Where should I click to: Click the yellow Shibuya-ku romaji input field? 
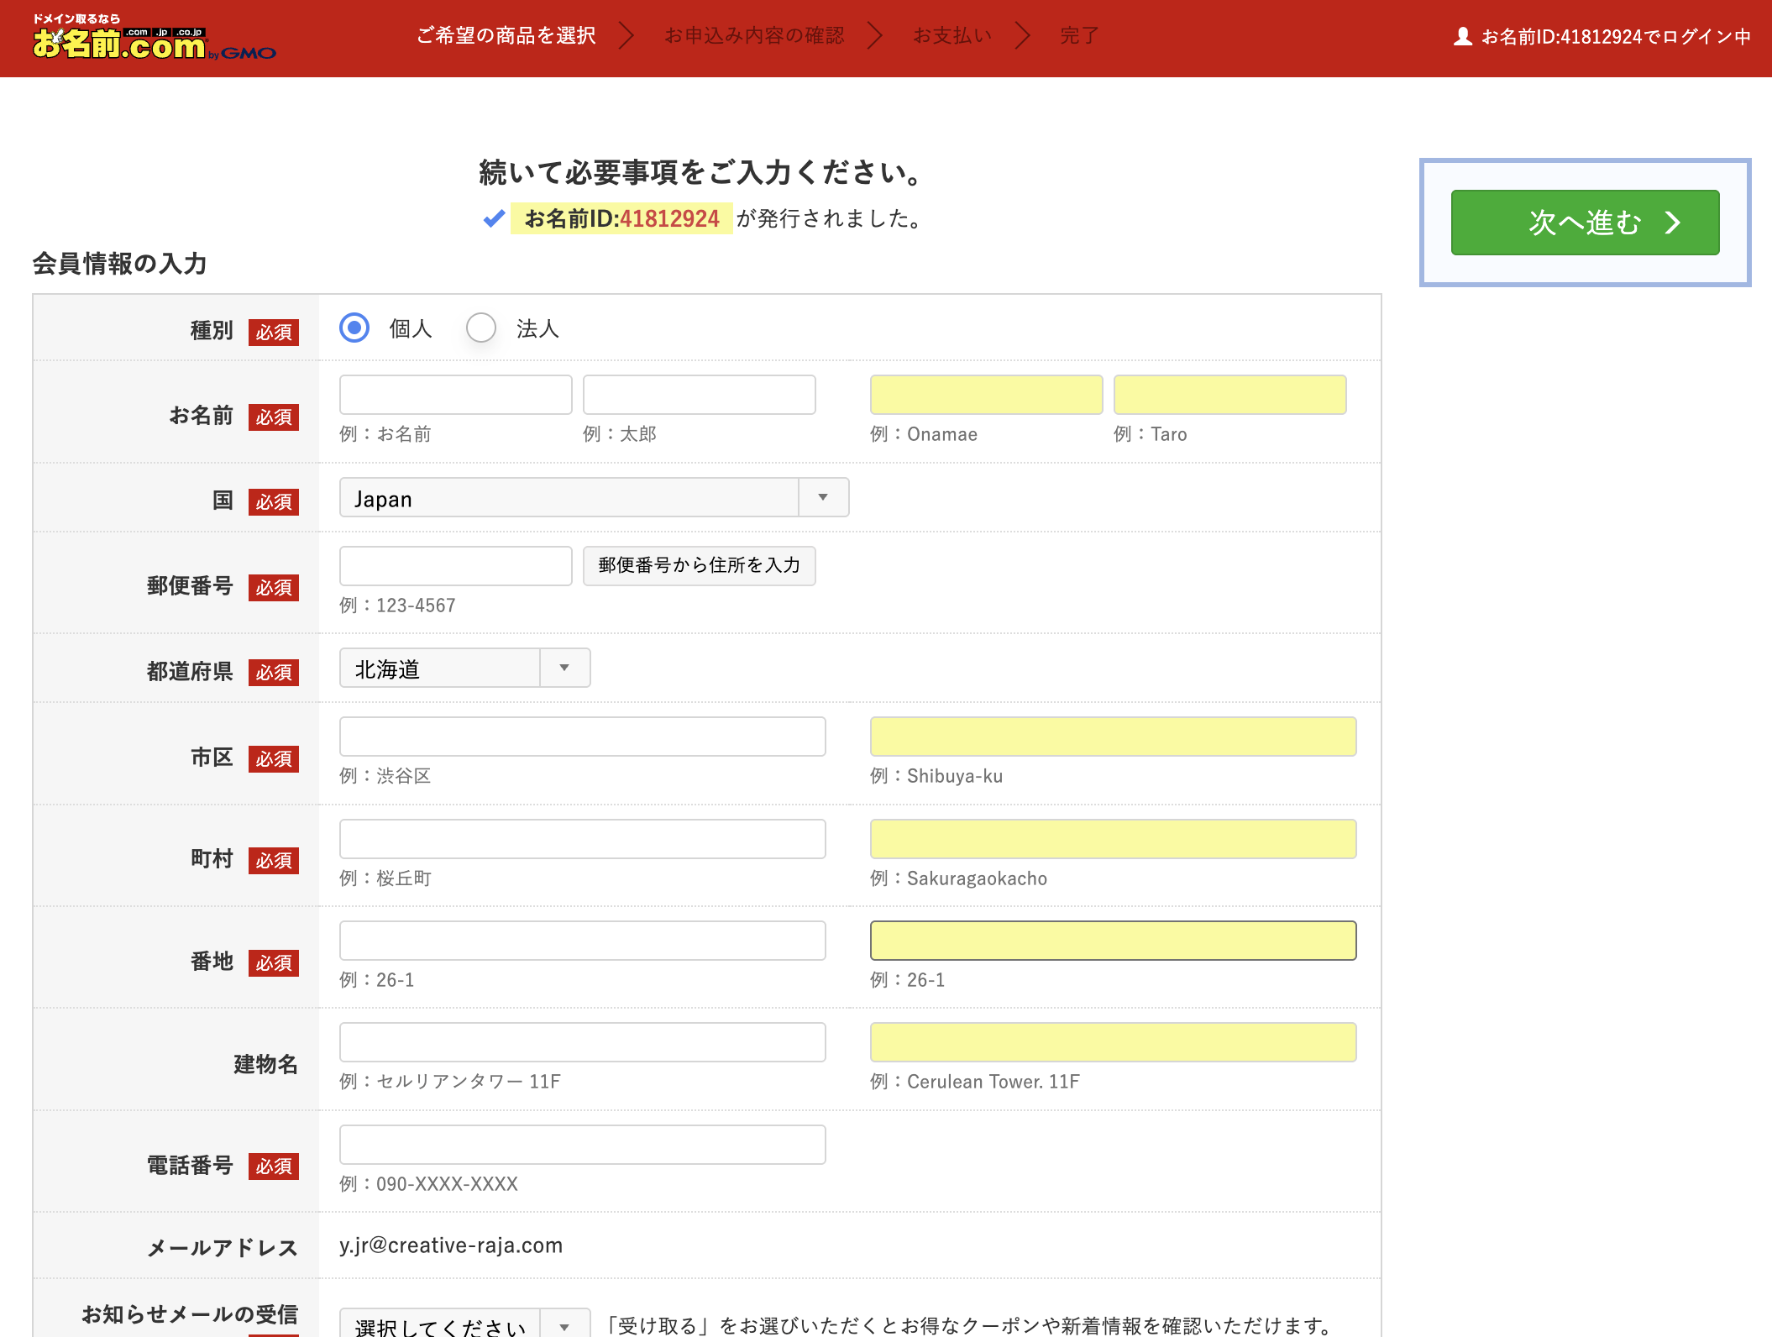point(1113,737)
